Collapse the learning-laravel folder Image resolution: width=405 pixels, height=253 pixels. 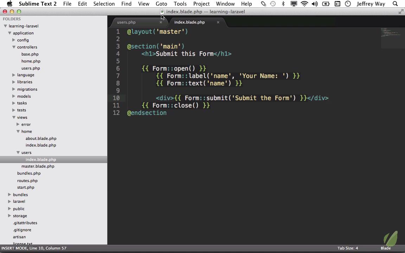pos(5,26)
